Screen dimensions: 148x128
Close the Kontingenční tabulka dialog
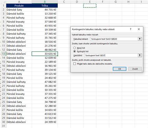[139, 29]
